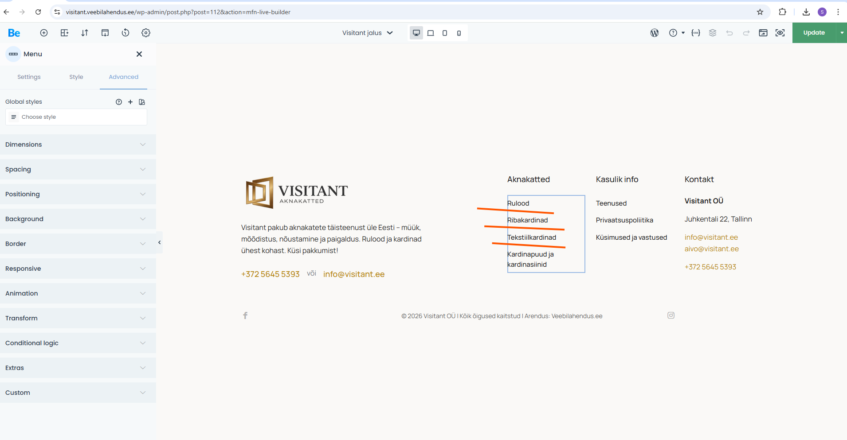Switch to the Style tab
Image resolution: width=847 pixels, height=440 pixels.
pos(76,77)
